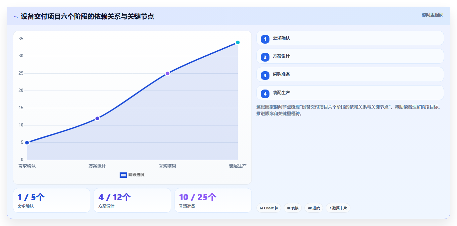Screen dimensions: 457x226
Task: Click the number 3 badge for 采购准备
Action: (x=265, y=76)
